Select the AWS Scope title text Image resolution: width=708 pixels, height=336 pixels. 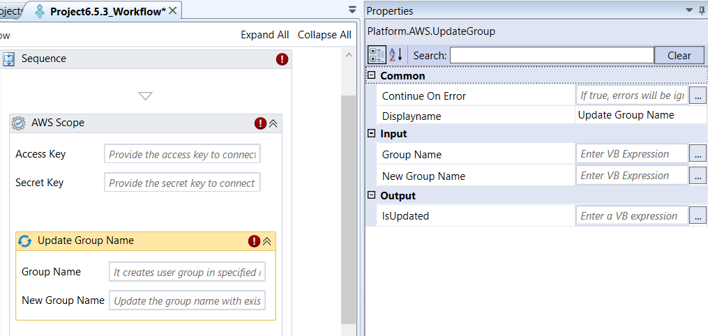click(x=58, y=123)
